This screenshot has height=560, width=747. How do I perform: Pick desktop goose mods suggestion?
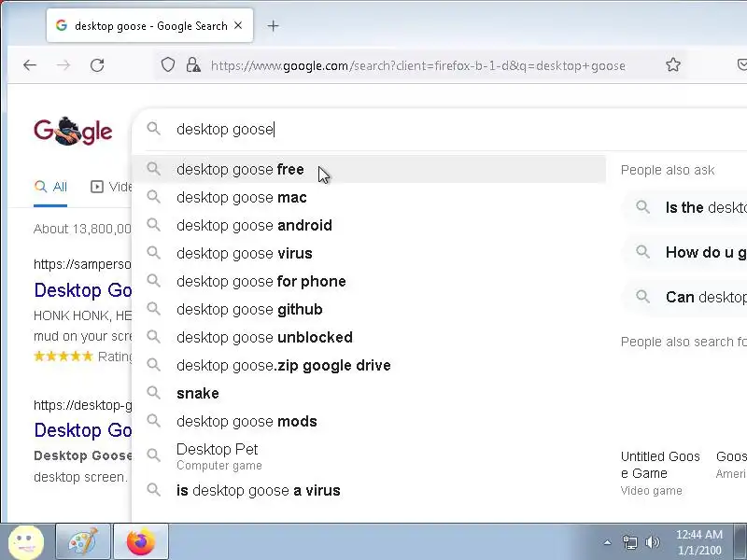coord(369,422)
